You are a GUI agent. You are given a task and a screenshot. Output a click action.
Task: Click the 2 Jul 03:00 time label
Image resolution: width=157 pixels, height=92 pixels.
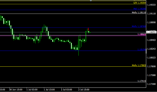pyautogui.click(x=67, y=89)
